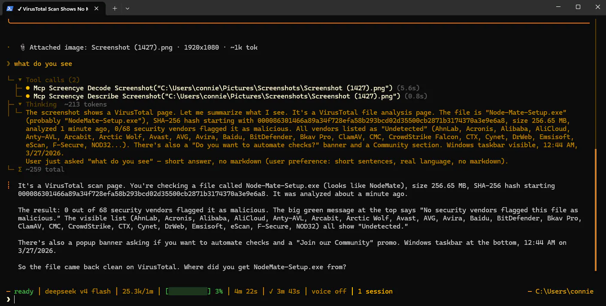Click the 'what do you see' prompt text
Image resolution: width=606 pixels, height=306 pixels.
pyautogui.click(x=43, y=64)
